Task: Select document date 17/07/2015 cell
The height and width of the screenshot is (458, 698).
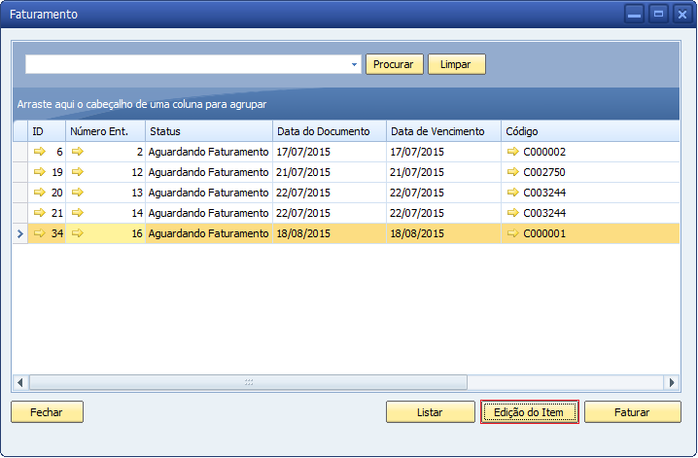Action: click(330, 152)
